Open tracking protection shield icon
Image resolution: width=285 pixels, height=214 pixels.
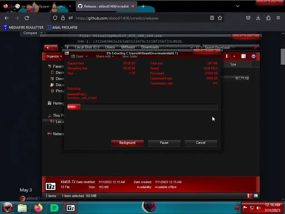coord(55,18)
